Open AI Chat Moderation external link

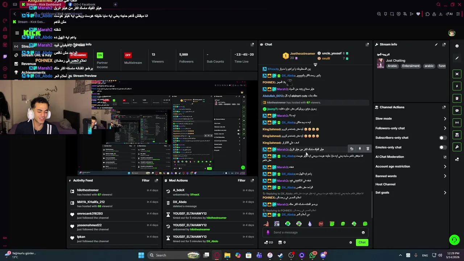coord(445,157)
